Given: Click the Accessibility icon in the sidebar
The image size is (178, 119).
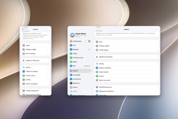Looking at the screenshot, I should (x=71, y=75).
